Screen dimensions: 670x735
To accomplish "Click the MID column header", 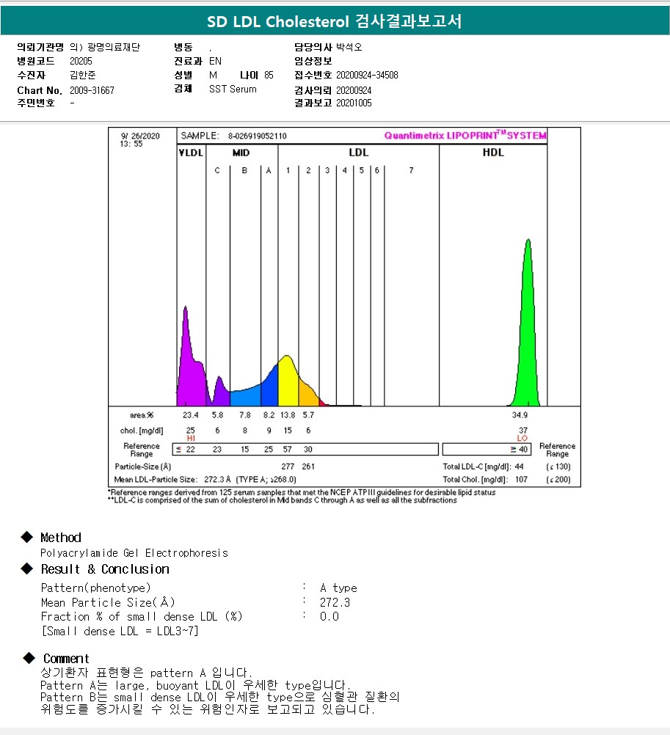I will (241, 153).
